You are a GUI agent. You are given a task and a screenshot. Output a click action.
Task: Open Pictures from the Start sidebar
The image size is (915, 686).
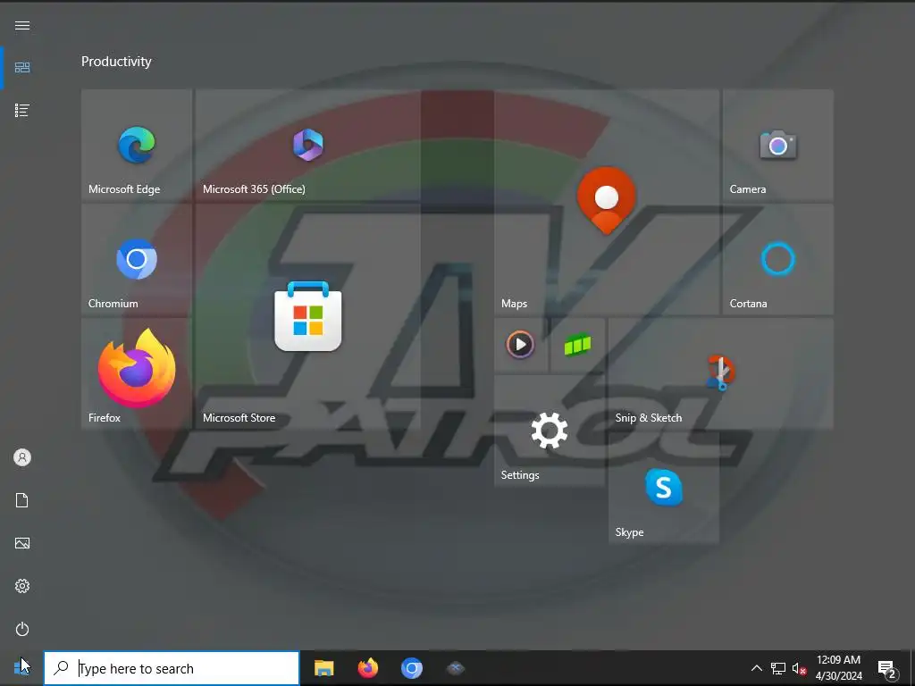click(22, 543)
